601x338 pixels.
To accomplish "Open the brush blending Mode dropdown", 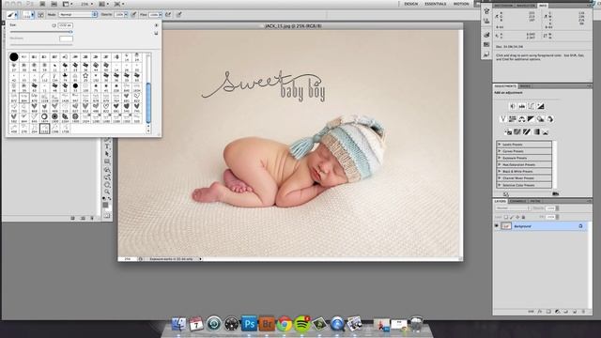I will (x=78, y=15).
